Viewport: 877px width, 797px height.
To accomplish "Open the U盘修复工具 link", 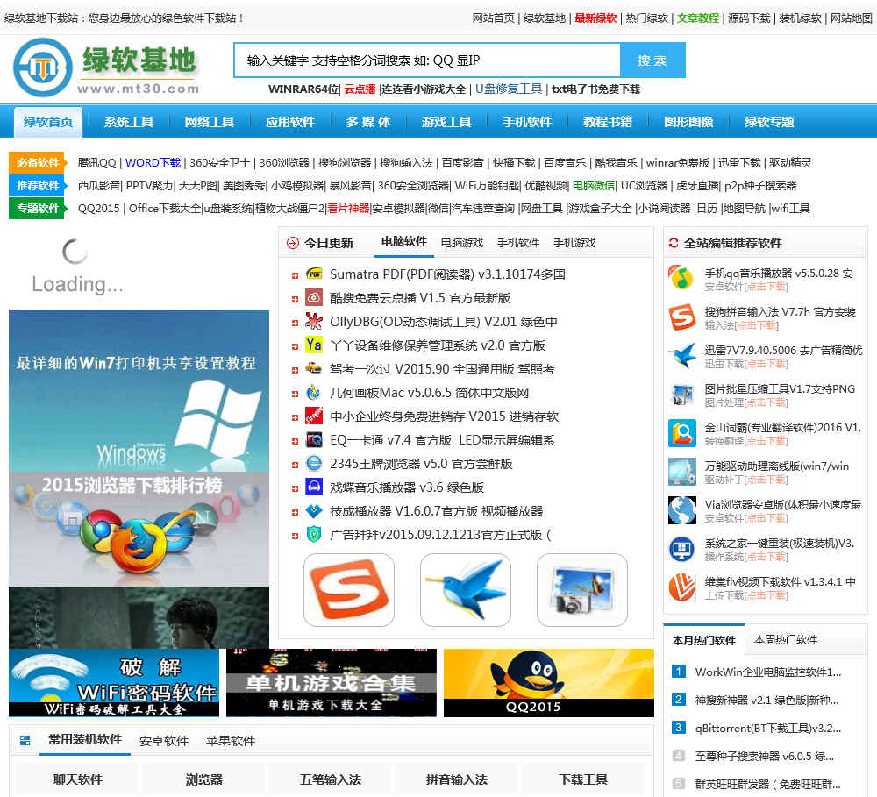I will pos(509,89).
